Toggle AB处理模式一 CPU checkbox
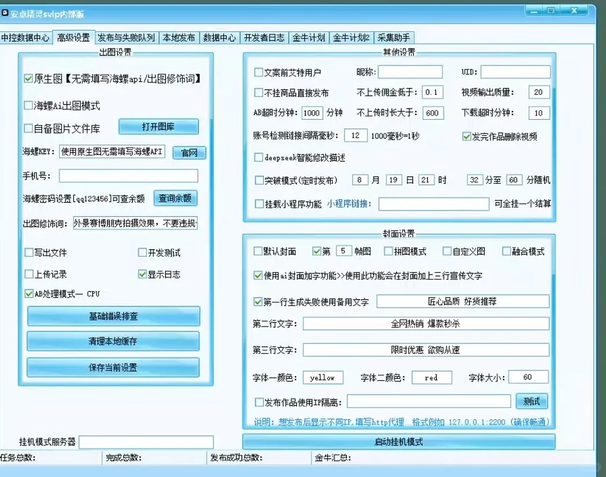The height and width of the screenshot is (477, 606). (x=29, y=293)
